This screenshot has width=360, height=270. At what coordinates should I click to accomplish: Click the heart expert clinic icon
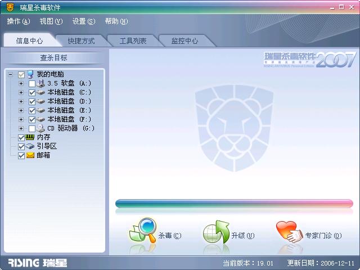tap(290, 232)
